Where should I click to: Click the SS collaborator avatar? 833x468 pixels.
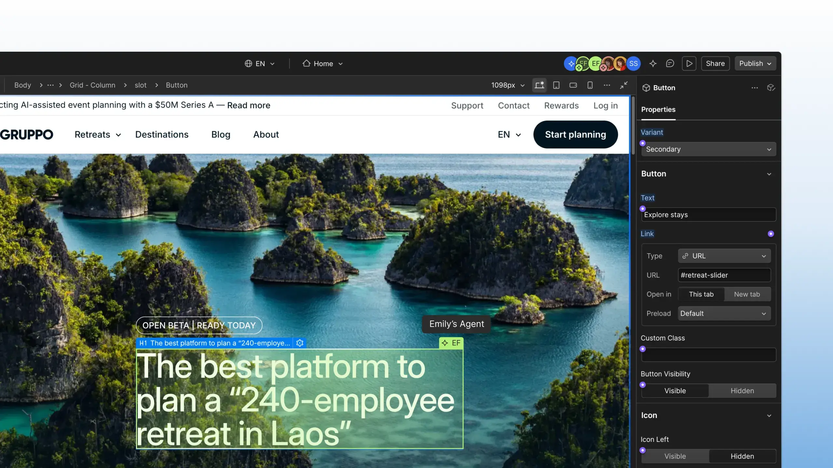click(x=633, y=64)
